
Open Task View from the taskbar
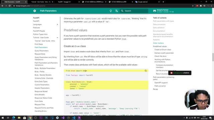click(8, 118)
